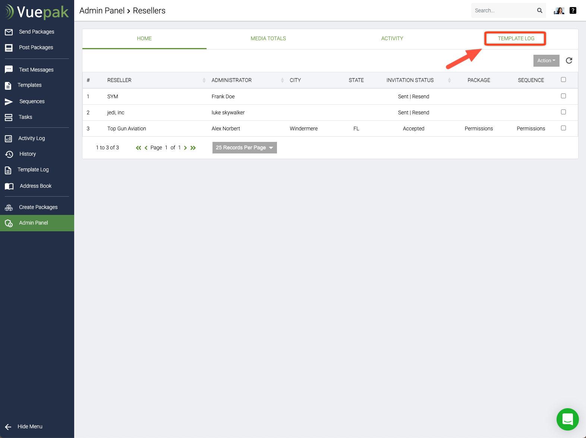The image size is (586, 438).
Task: Expand 25 Records Per Page dropdown
Action: [245, 148]
